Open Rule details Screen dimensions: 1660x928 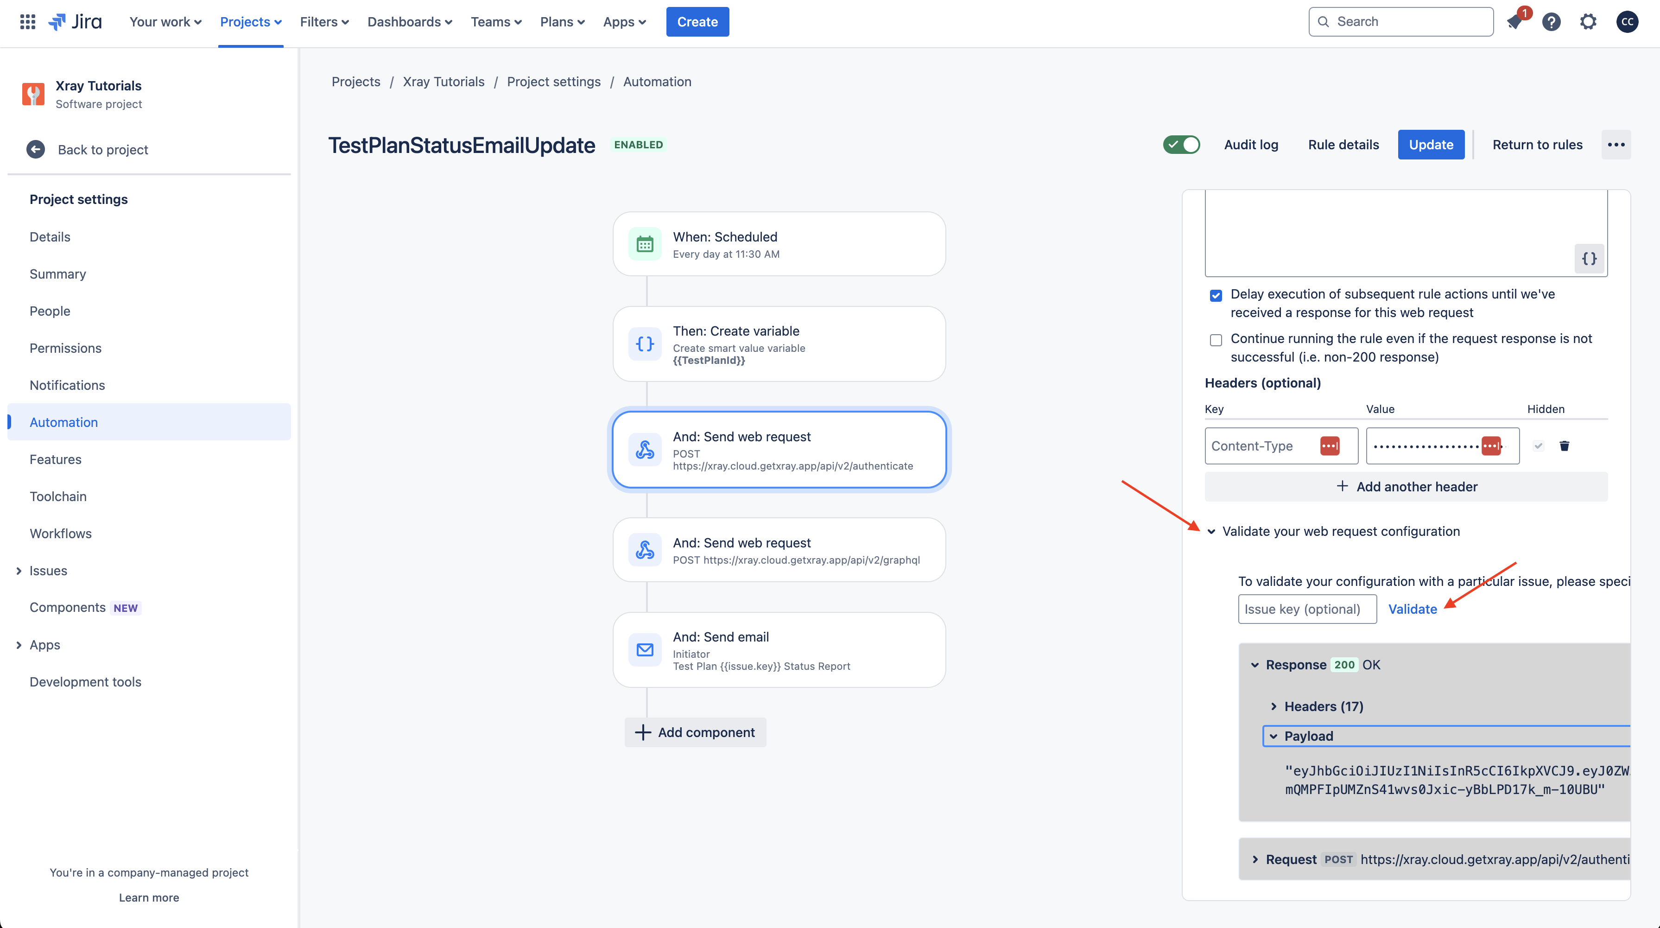1343,144
